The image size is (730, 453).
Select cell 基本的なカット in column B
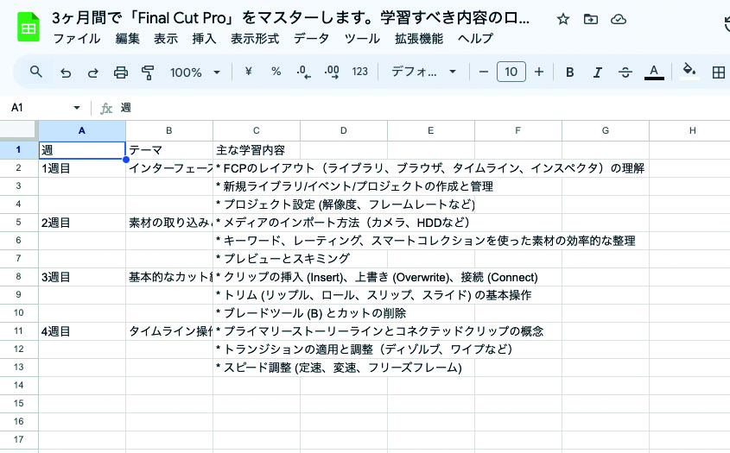coord(169,277)
